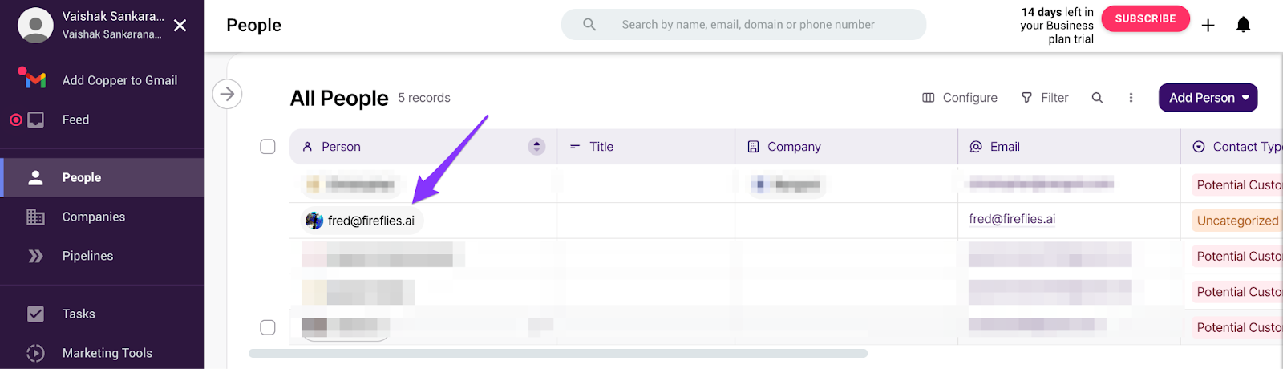Open the Filter panel

1045,98
